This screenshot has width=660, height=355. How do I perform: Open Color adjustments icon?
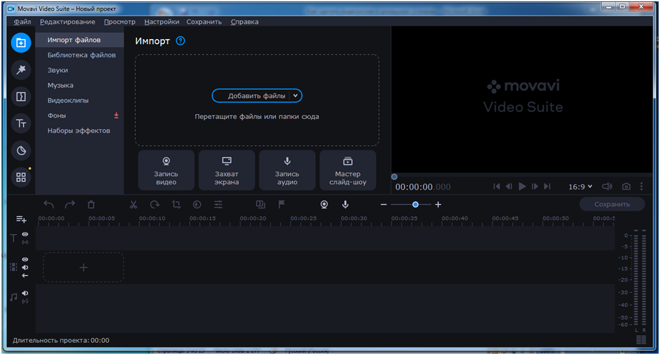197,204
